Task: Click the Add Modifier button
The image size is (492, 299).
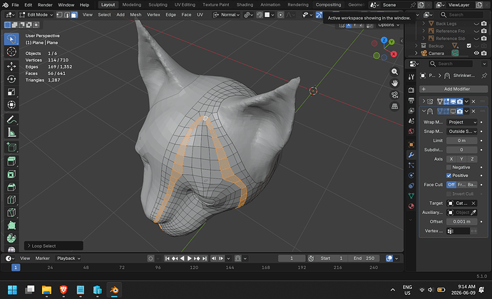Action: (x=453, y=89)
